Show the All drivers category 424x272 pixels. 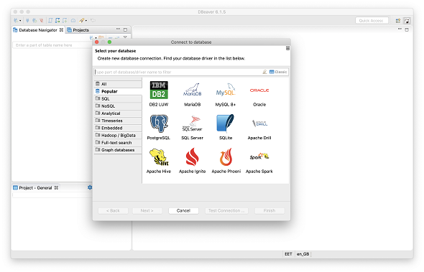[x=118, y=84]
